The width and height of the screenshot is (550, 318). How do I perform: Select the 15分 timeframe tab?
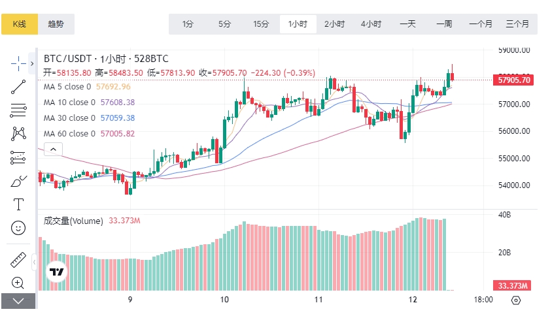(261, 24)
